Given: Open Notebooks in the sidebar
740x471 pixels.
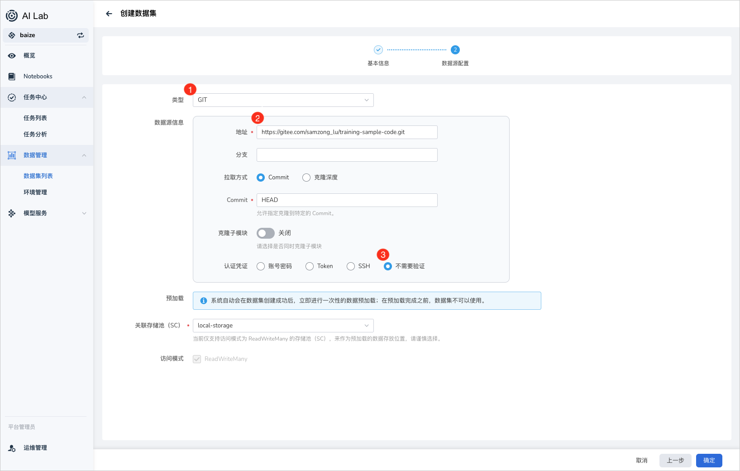Looking at the screenshot, I should [x=47, y=77].
